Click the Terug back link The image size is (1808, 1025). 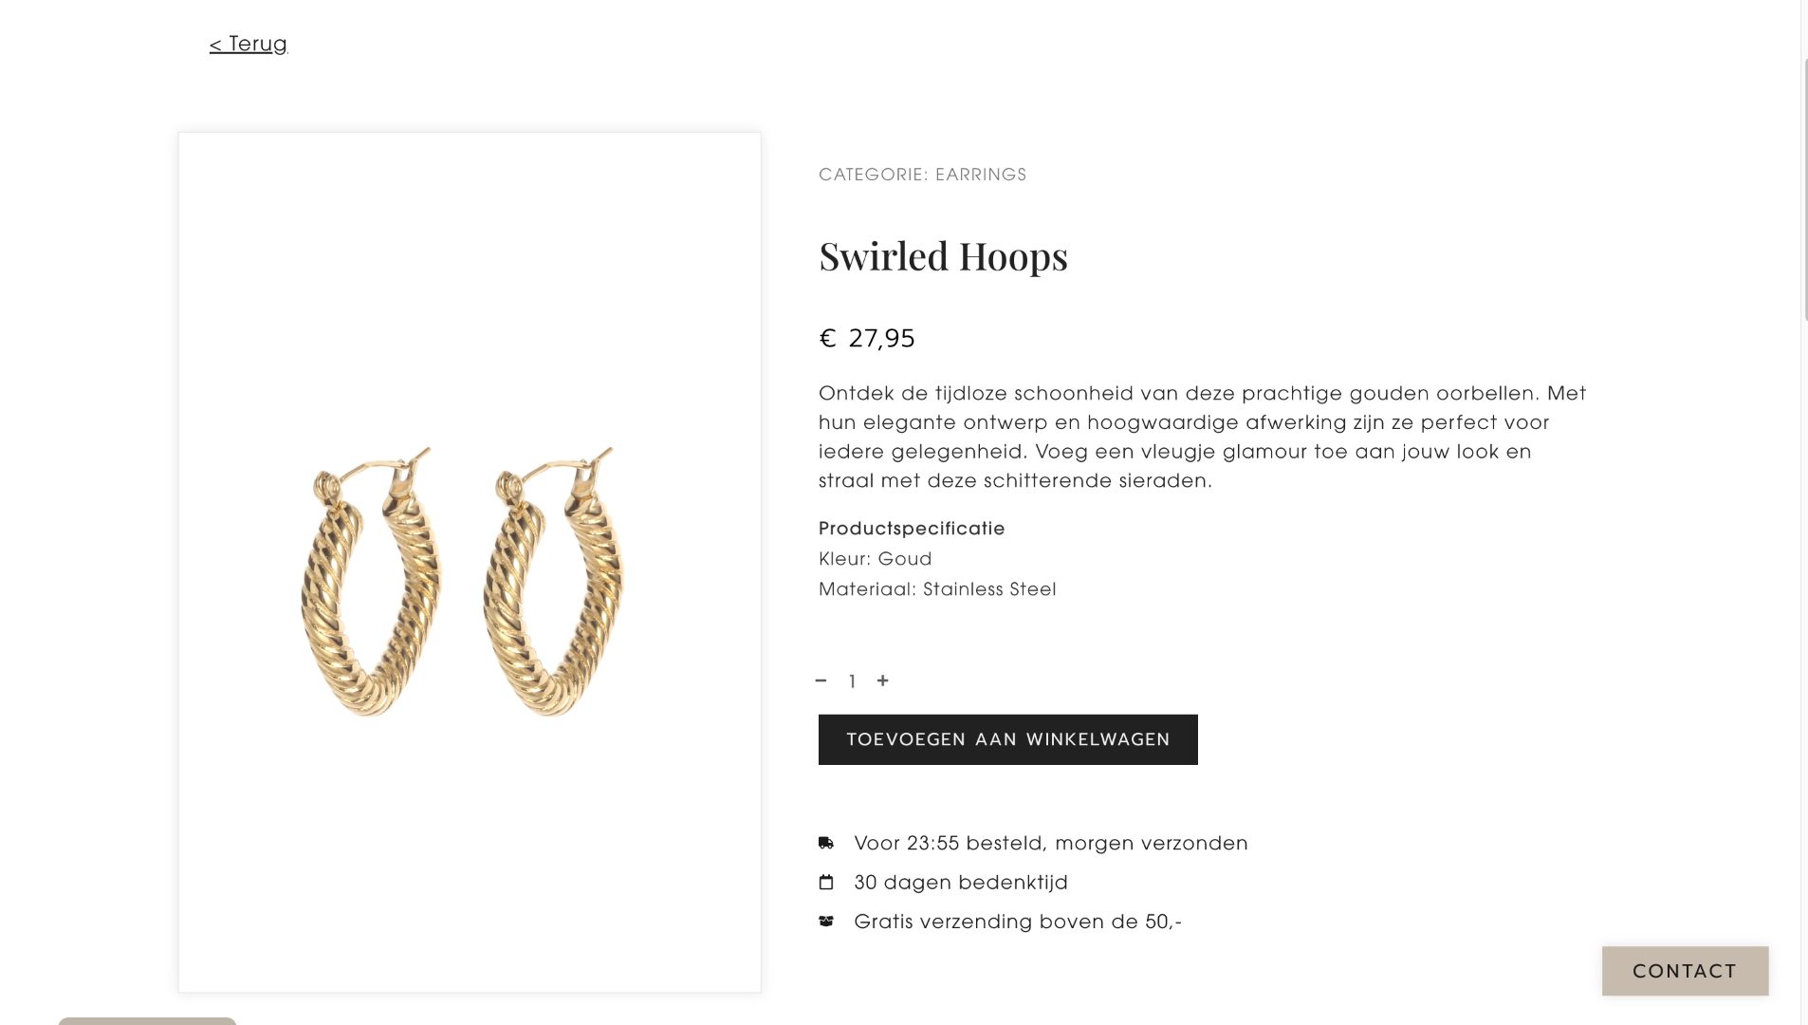tap(248, 44)
